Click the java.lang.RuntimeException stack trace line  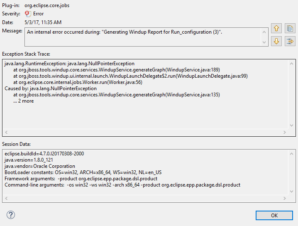[69, 64]
